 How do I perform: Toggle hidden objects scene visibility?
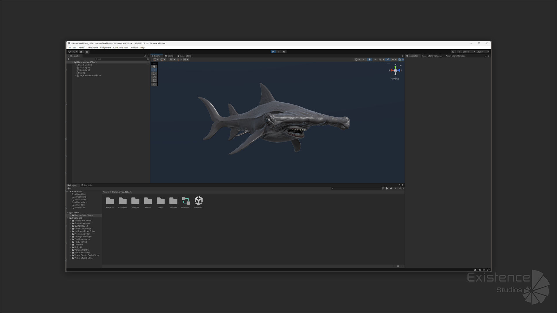(388, 60)
